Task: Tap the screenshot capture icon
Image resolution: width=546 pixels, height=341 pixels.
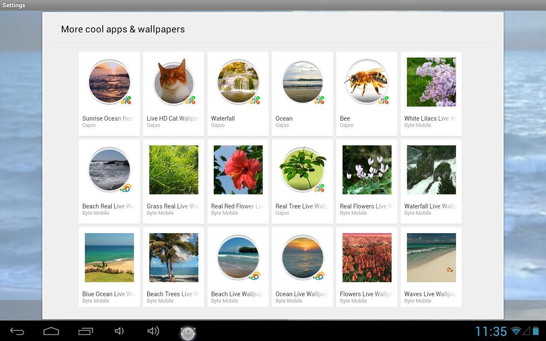Action: coord(188,332)
